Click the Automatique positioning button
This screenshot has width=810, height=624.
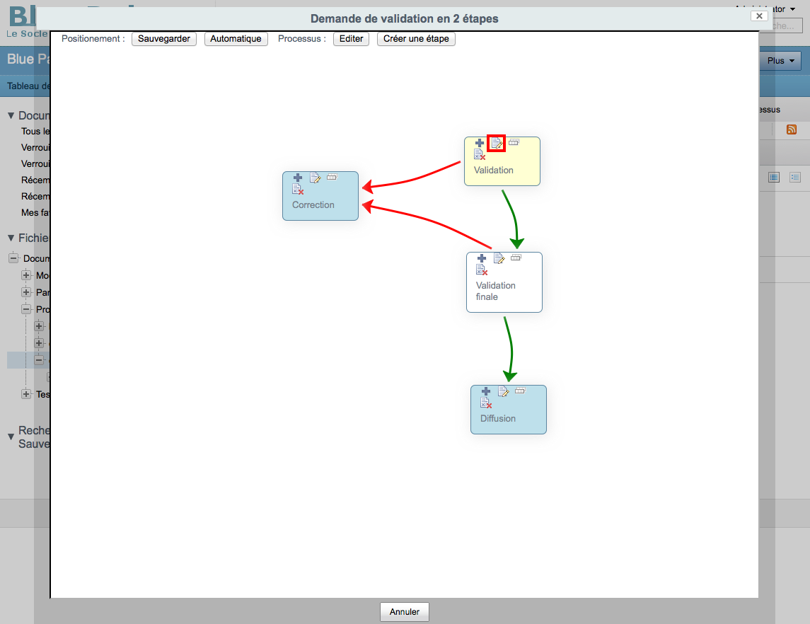point(236,39)
